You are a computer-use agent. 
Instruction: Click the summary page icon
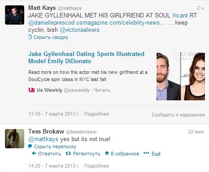click(30, 37)
